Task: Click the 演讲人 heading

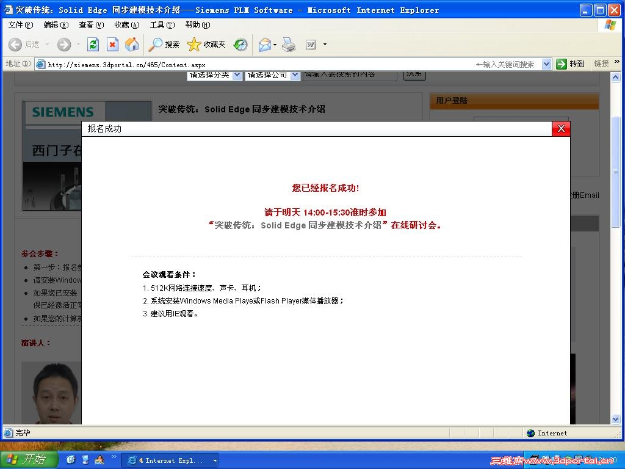Action: tap(36, 343)
